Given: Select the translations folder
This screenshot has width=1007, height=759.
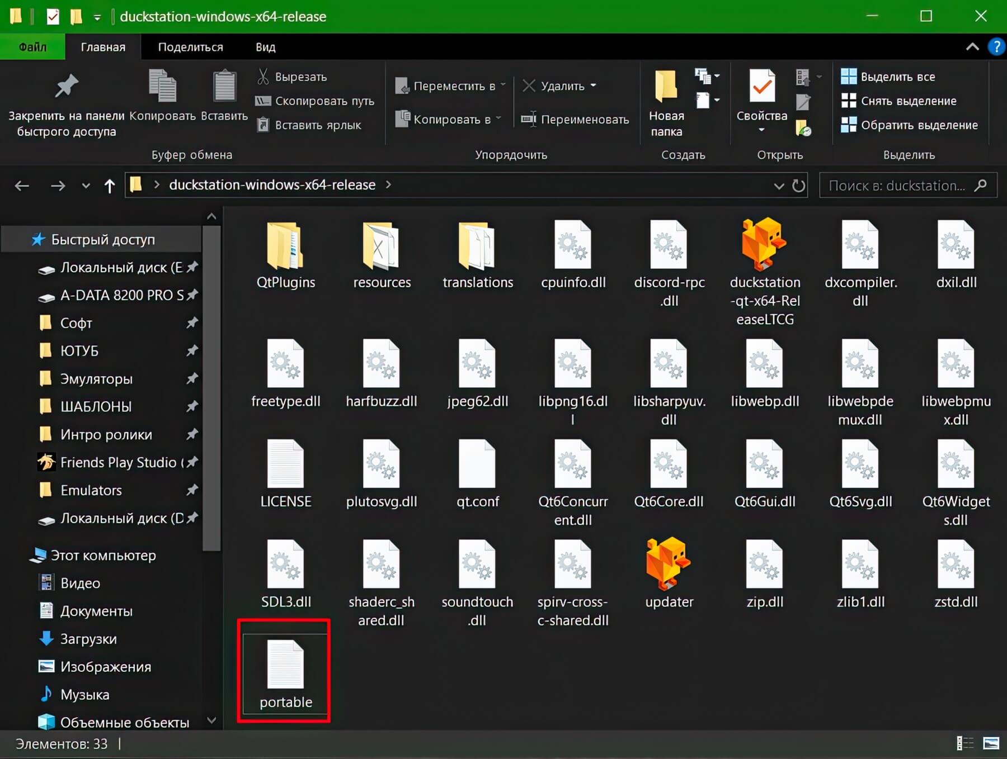Looking at the screenshot, I should [478, 255].
